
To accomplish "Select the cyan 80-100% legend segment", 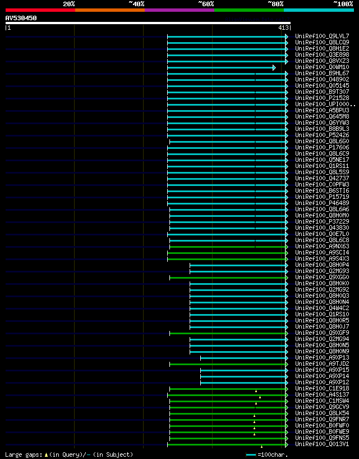I will 319,10.
